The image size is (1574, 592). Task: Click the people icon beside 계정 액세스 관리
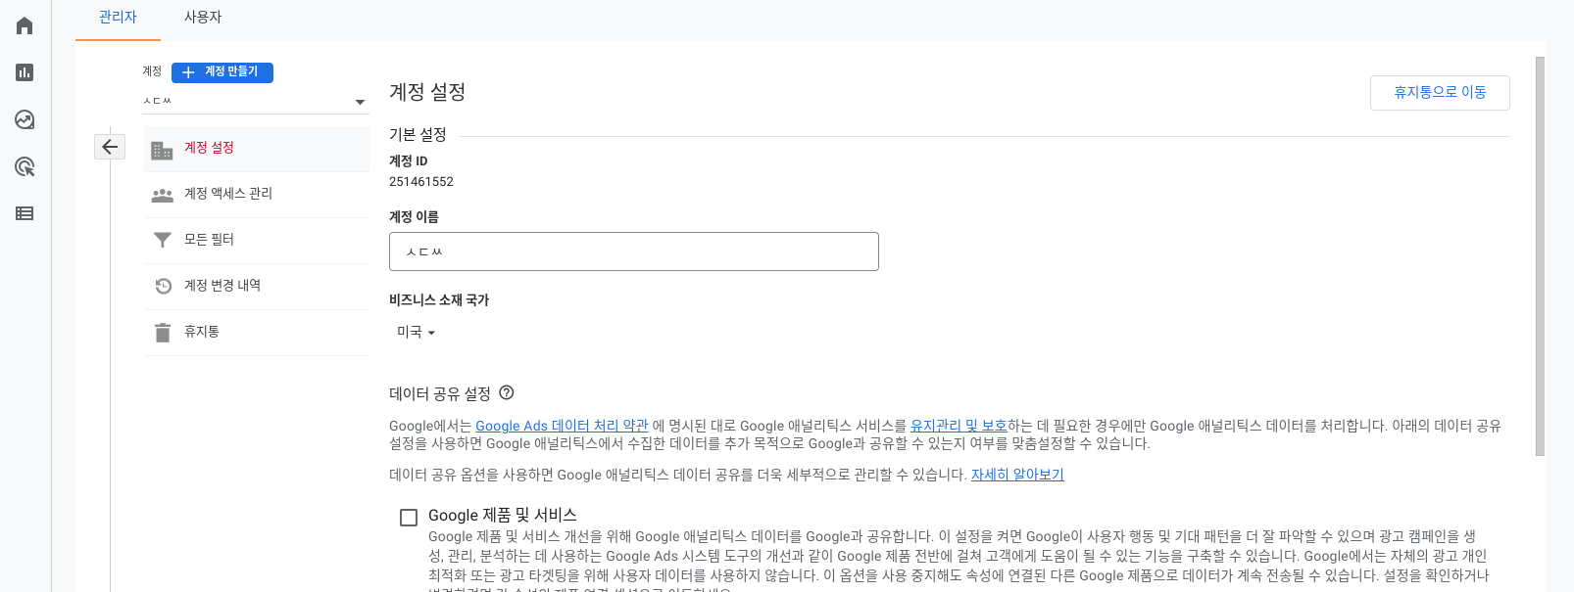tap(162, 195)
